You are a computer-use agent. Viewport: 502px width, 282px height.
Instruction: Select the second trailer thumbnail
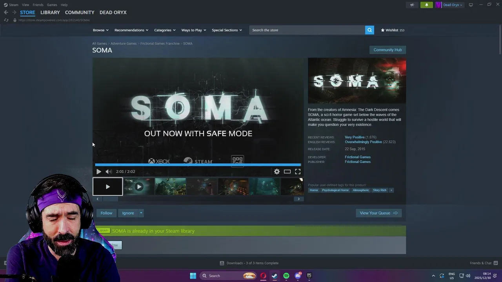click(x=139, y=187)
